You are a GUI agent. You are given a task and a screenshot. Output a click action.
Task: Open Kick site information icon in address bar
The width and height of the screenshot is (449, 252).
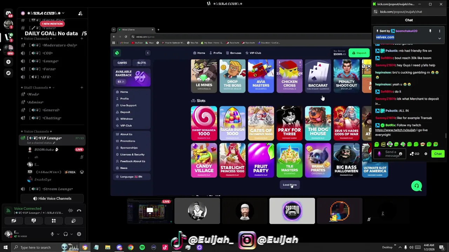376,12
